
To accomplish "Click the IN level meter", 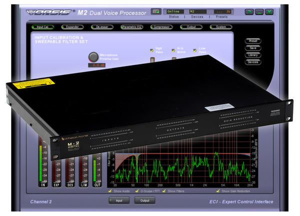I will (x=43, y=162).
